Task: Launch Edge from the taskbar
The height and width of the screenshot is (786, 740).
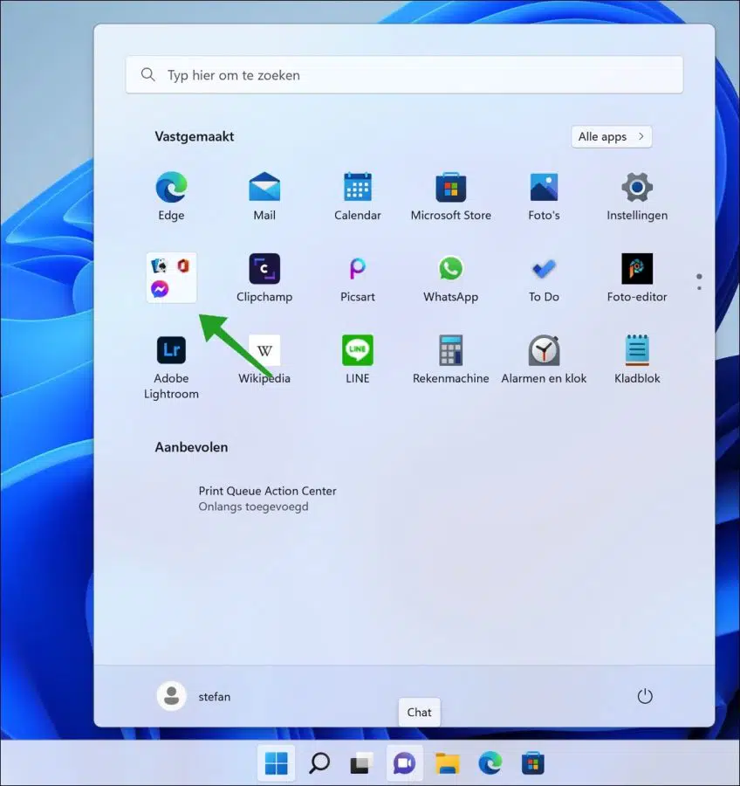Action: (490, 763)
